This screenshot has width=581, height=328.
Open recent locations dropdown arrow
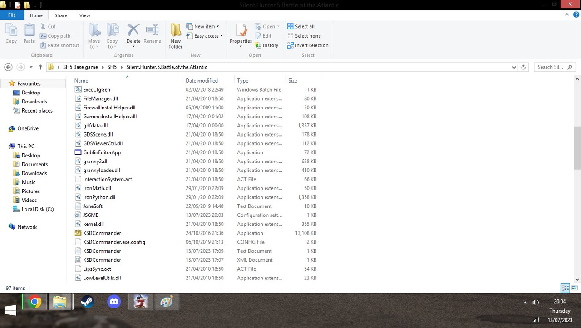31,67
